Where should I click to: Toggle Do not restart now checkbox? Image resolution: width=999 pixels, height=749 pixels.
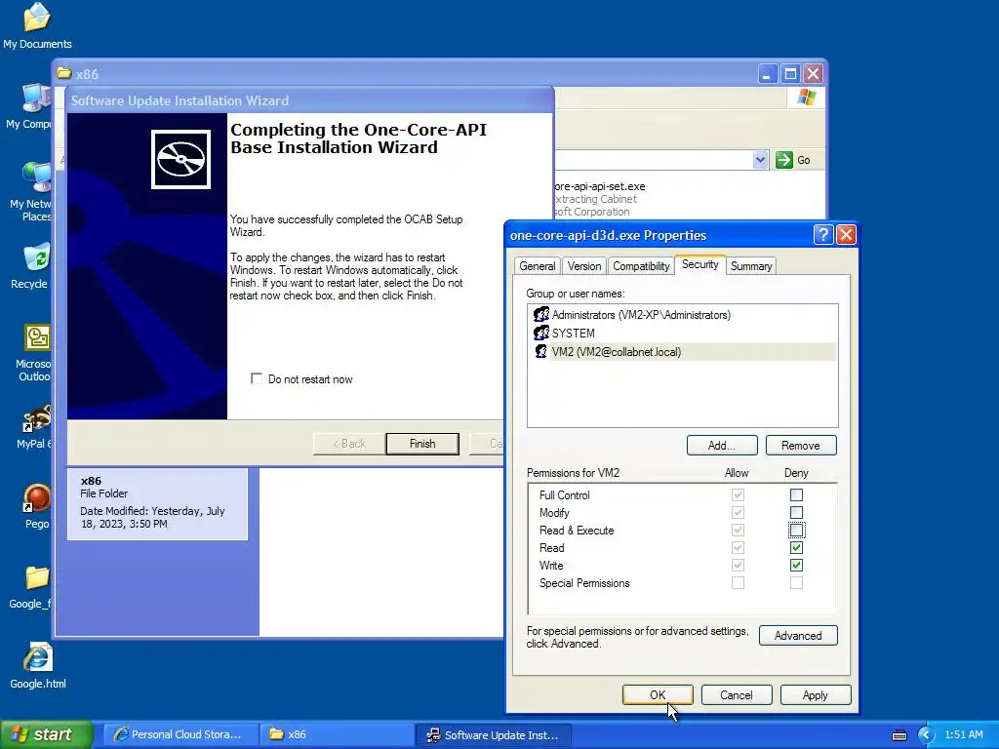pos(257,379)
